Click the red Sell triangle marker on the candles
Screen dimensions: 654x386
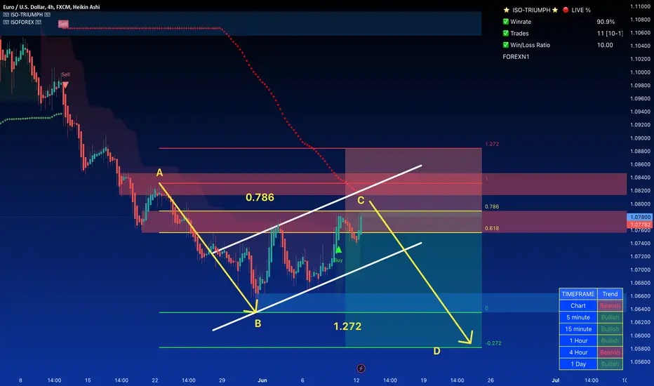(x=65, y=85)
